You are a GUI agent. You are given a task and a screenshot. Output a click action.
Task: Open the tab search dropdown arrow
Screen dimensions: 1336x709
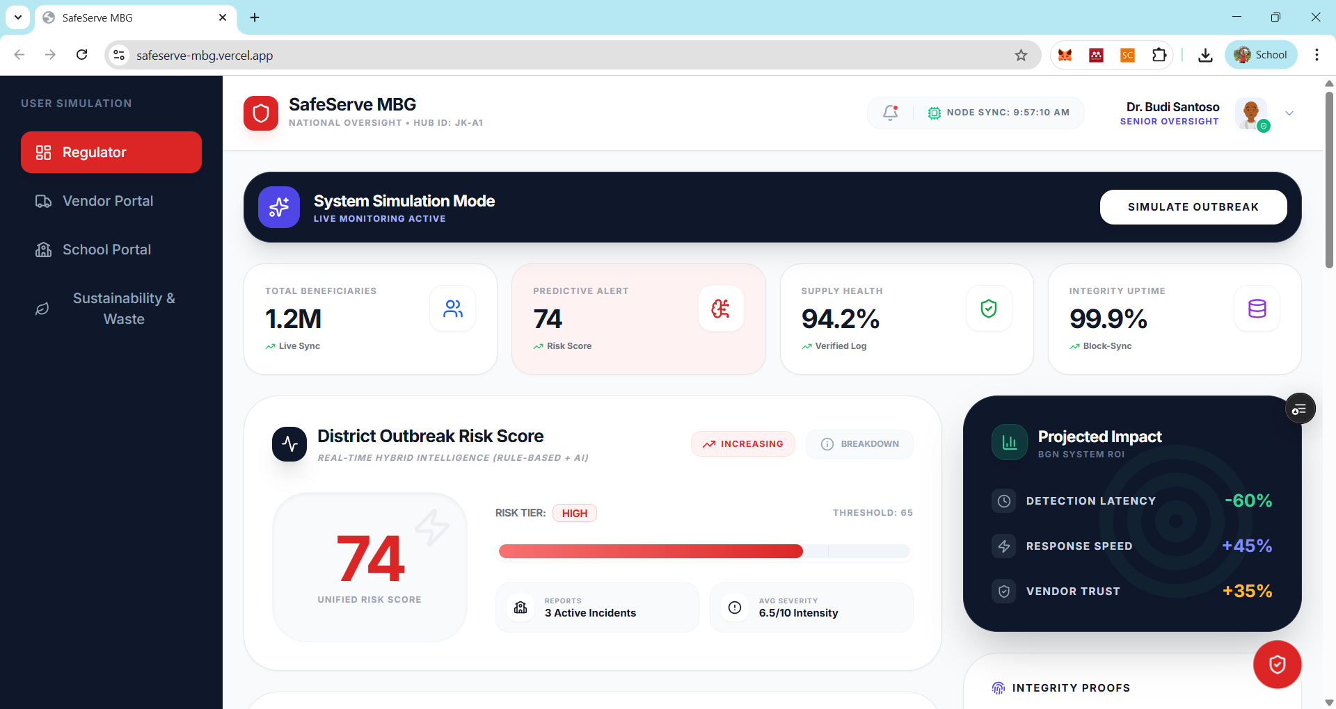click(x=18, y=17)
